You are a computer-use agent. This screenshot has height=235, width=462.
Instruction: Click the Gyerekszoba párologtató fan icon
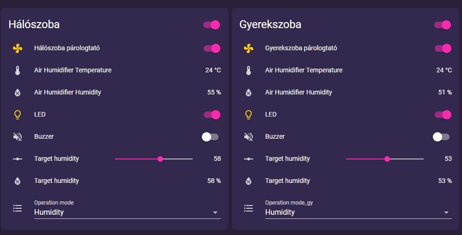pos(249,48)
